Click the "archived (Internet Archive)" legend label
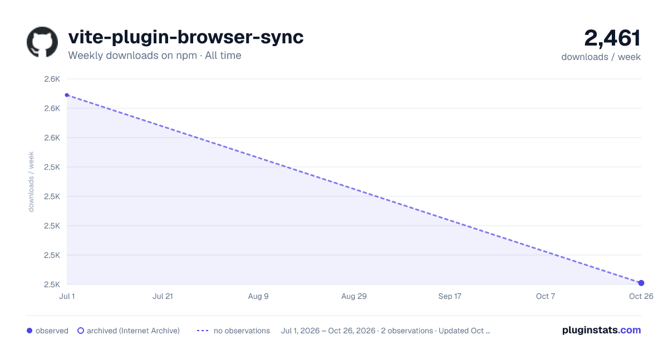Viewport: 668px width, 350px height. pos(133,331)
